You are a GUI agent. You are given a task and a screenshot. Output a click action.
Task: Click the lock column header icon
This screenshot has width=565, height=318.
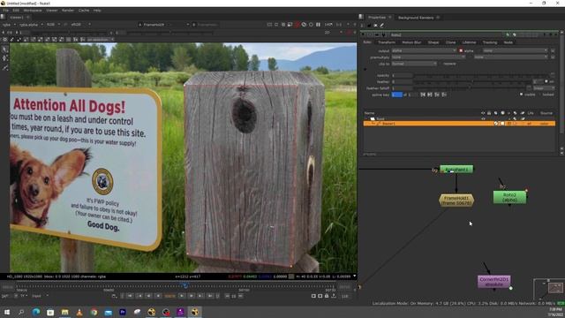click(x=489, y=113)
